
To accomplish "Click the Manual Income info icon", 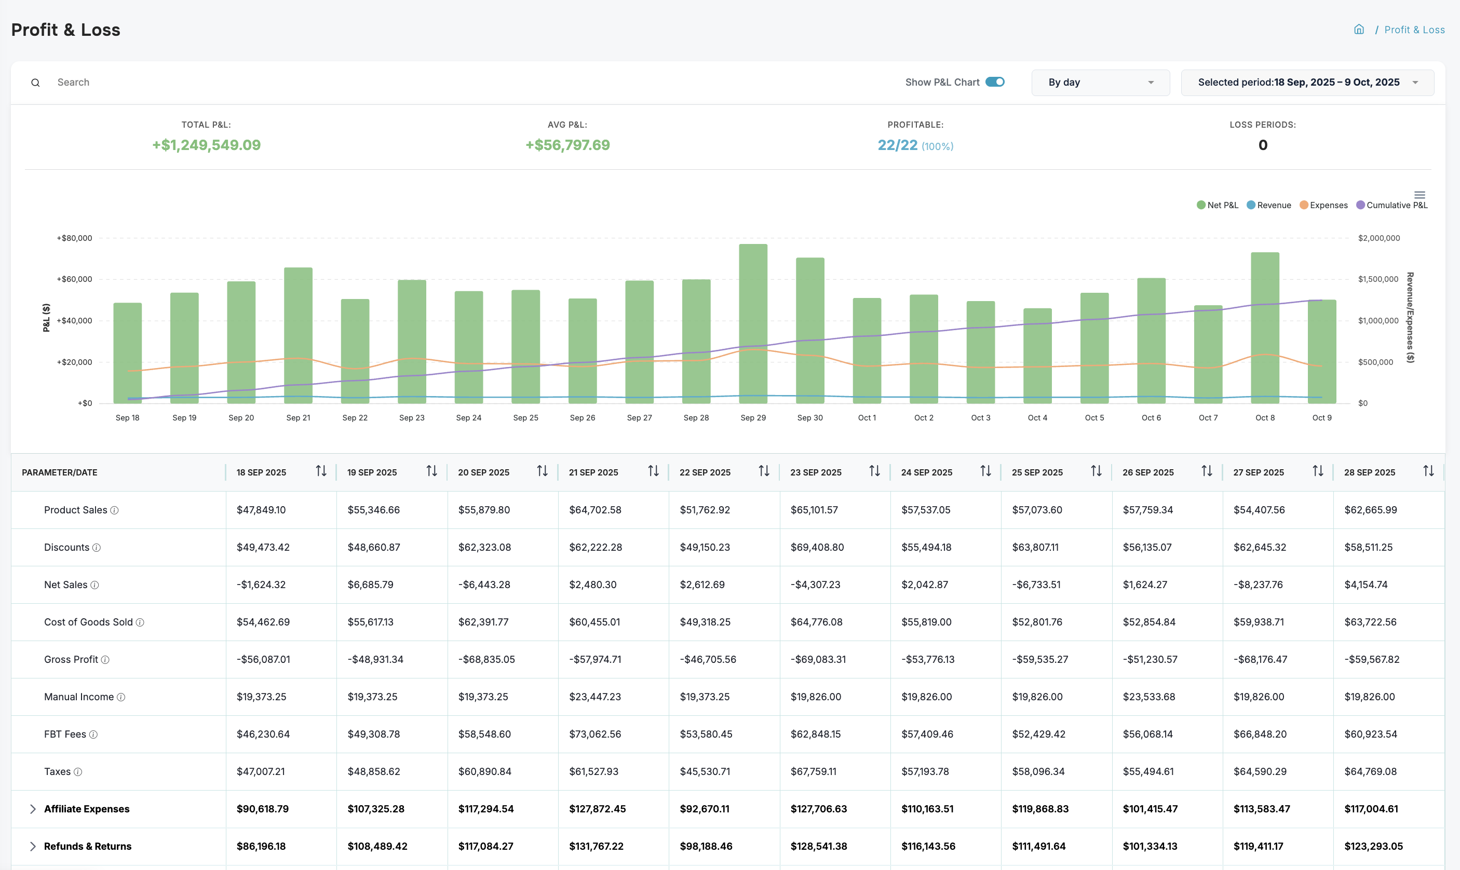I will tap(121, 697).
